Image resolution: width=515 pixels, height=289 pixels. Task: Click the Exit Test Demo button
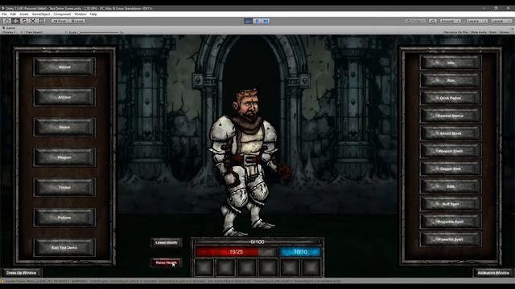click(64, 248)
